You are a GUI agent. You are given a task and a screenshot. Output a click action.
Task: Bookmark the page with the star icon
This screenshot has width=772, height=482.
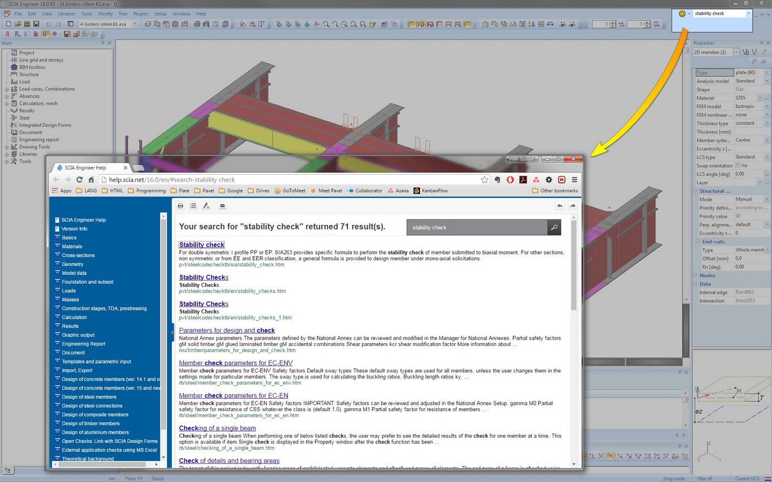[485, 180]
